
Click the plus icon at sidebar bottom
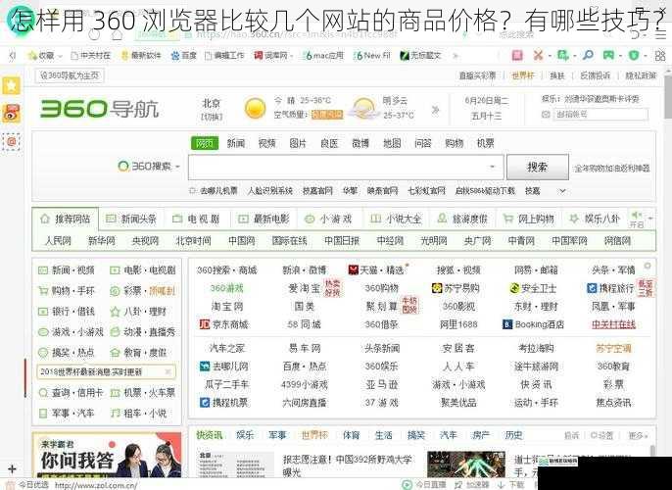(x=12, y=469)
